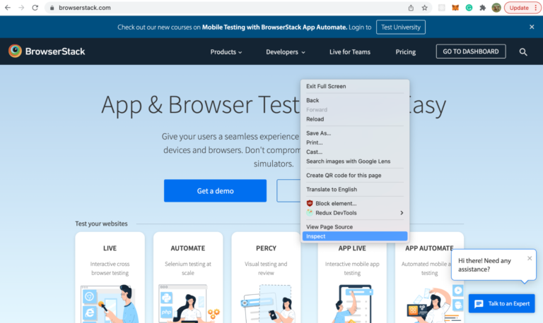Click the Redux DevTools icon in the context menu
543x323 pixels.
(310, 213)
